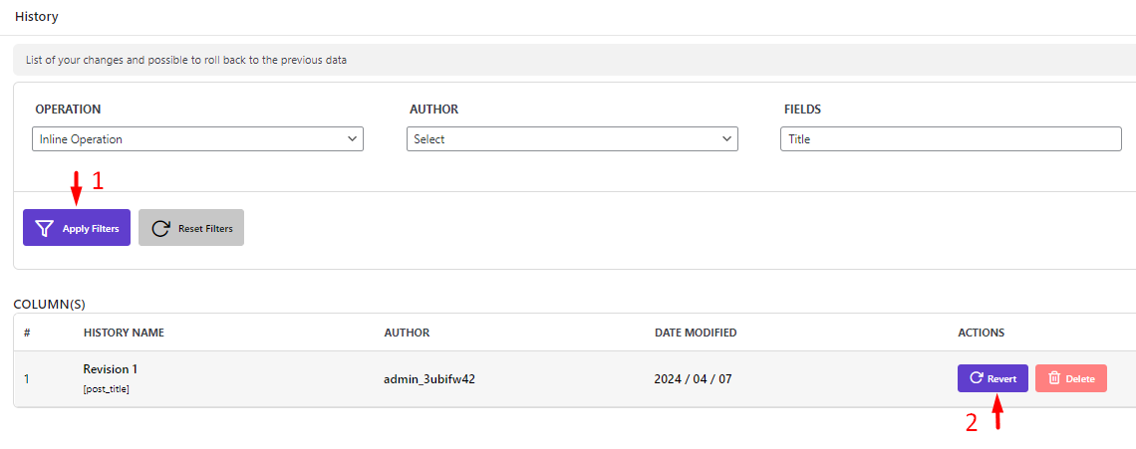Apply Filters to the history list
Screen dimensions: 1136x449
77,228
